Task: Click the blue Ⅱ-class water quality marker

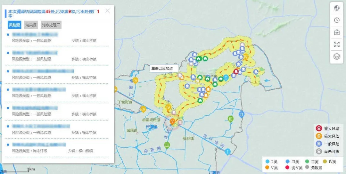Action: [242, 114]
